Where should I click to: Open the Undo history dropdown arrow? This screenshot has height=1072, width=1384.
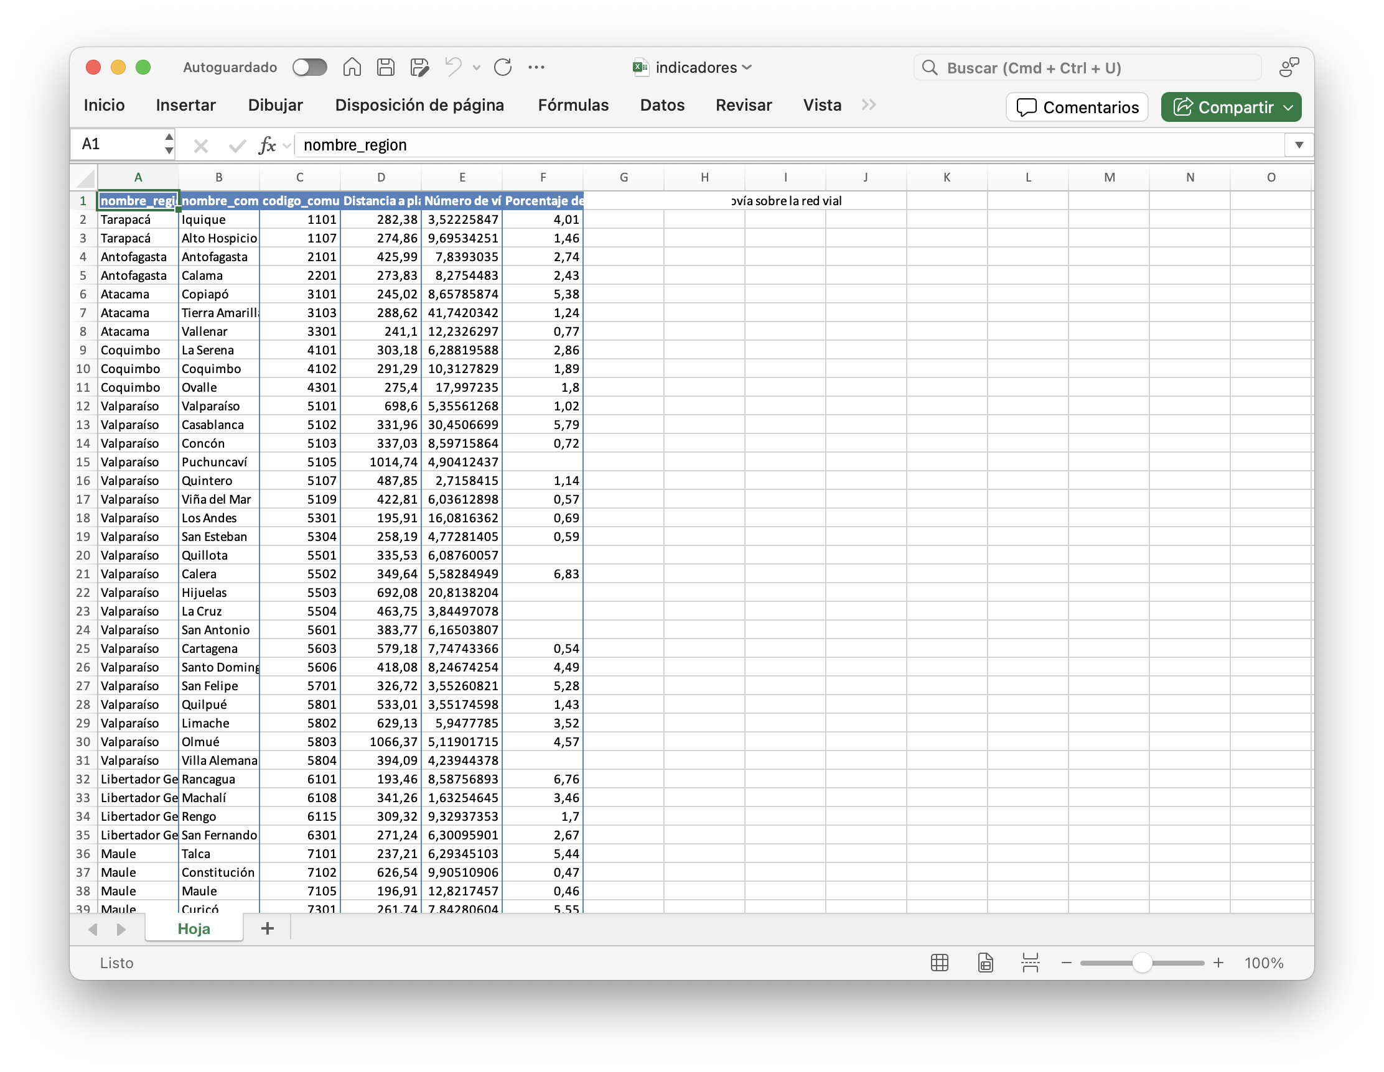coord(477,67)
